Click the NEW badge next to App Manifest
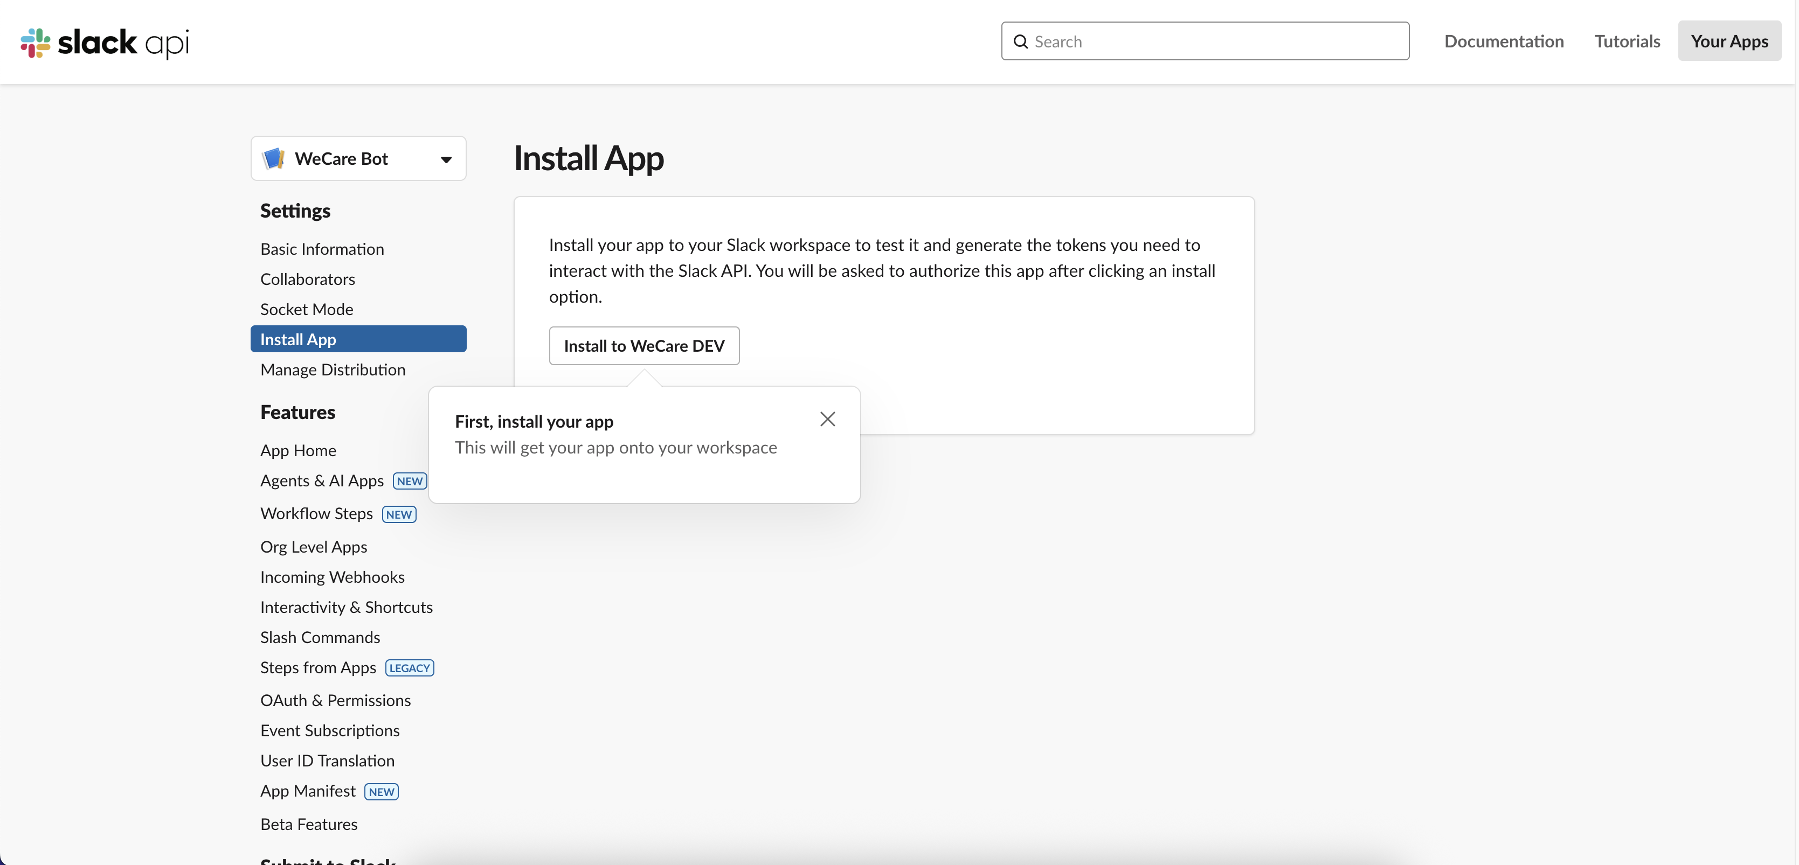This screenshot has height=865, width=1799. pyautogui.click(x=382, y=792)
